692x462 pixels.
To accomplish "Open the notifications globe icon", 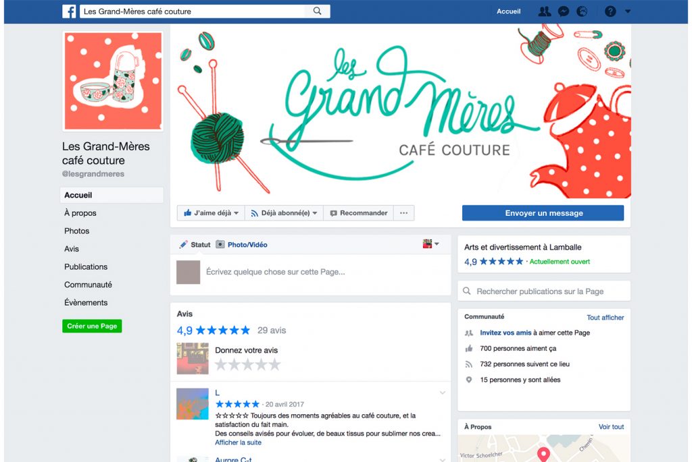I will click(582, 11).
